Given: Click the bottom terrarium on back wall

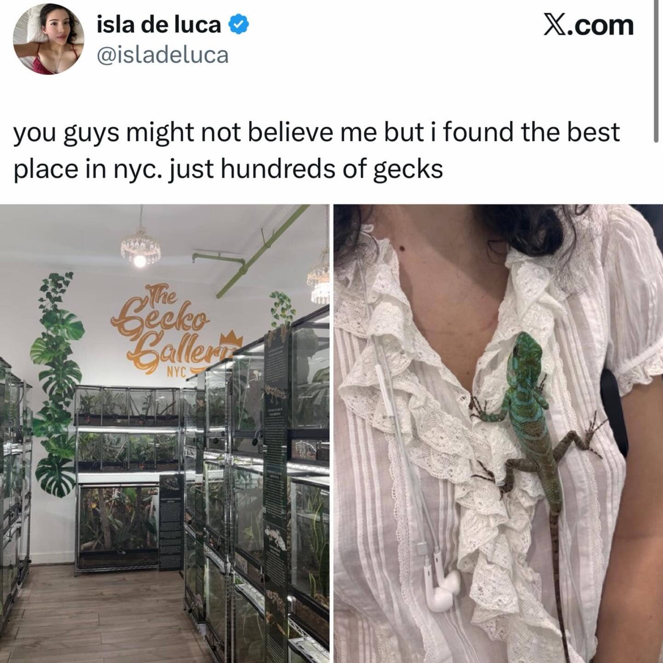Looking at the screenshot, I should [x=119, y=526].
